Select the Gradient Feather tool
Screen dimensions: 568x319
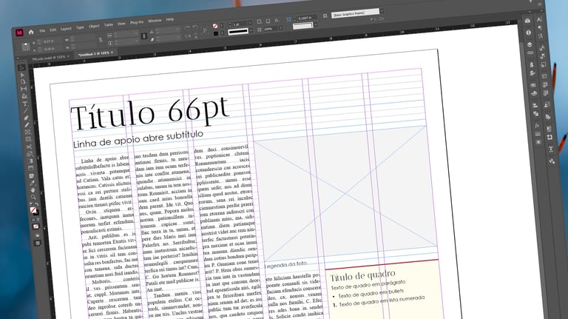[x=31, y=168]
